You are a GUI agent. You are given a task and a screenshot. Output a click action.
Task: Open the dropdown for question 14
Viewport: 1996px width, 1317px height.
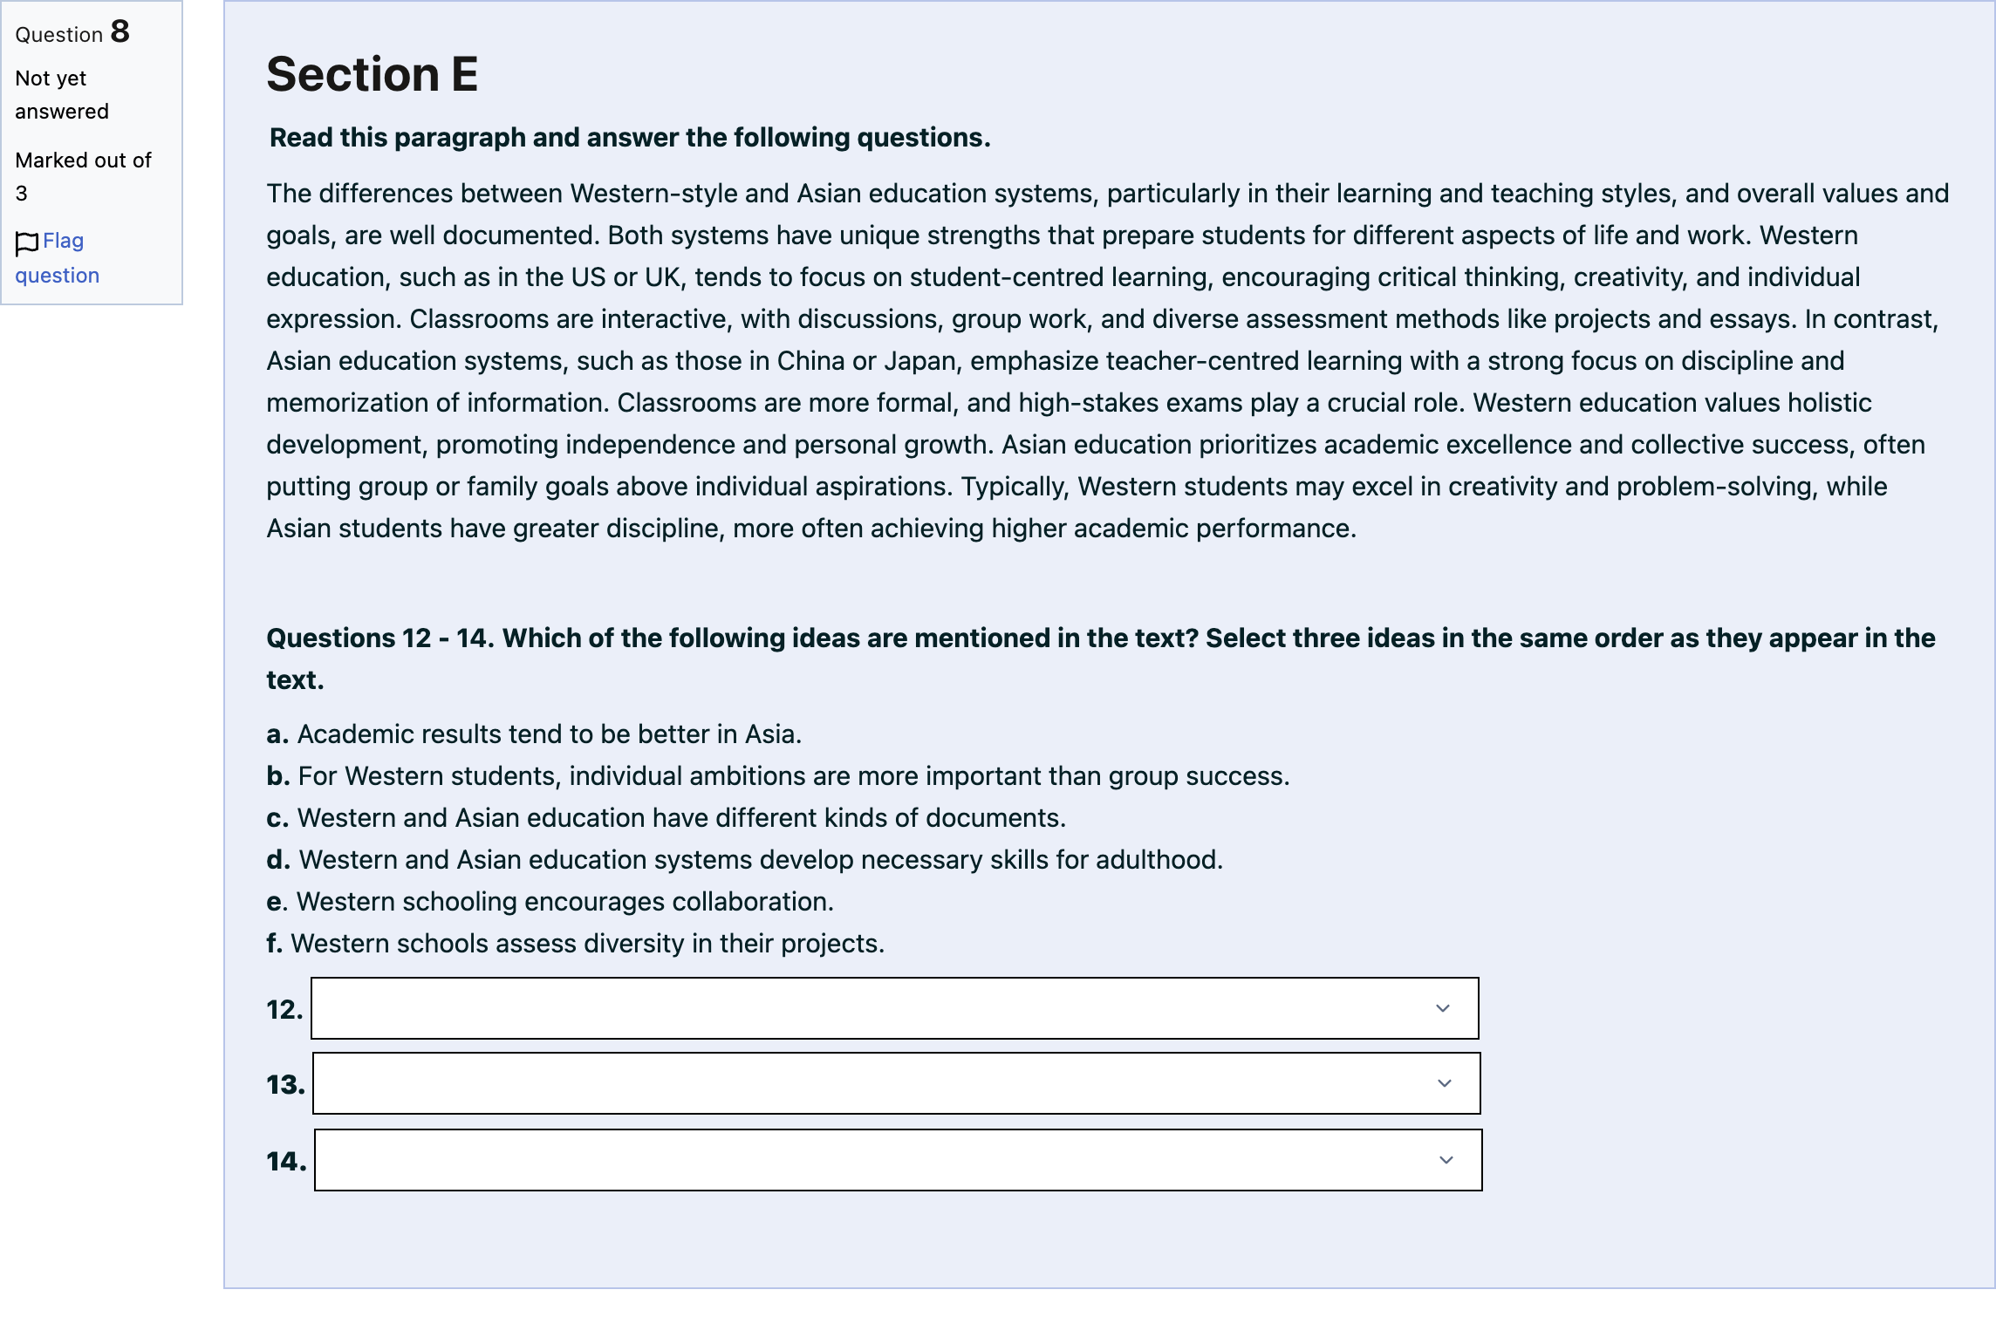(899, 1160)
